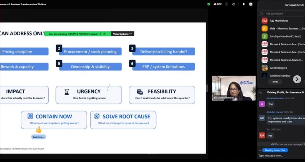The width and height of the screenshot is (308, 162).
Task: Select Maverick Business Academ... participant without co-host tag
Action: (283, 60)
